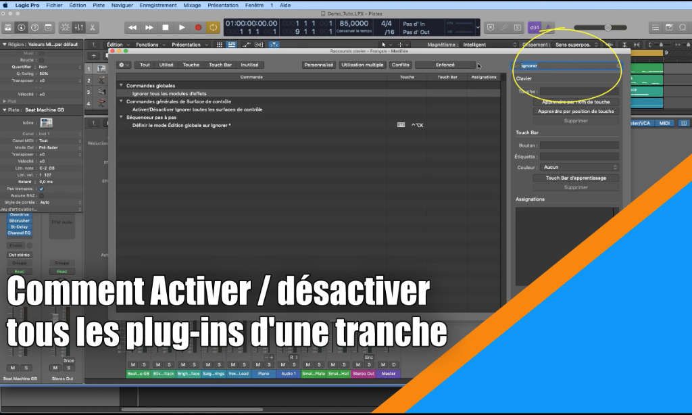Open the Aide menu in the menu bar
The height and width of the screenshot is (415, 692).
pyautogui.click(x=286, y=5)
